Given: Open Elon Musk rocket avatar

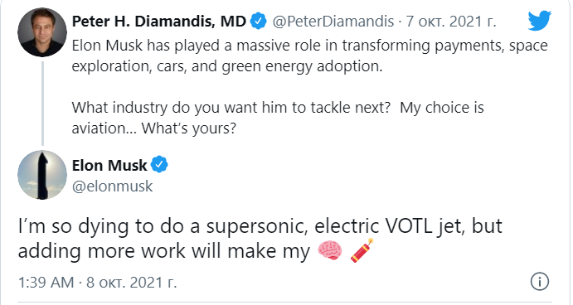Looking at the screenshot, I should [x=42, y=175].
